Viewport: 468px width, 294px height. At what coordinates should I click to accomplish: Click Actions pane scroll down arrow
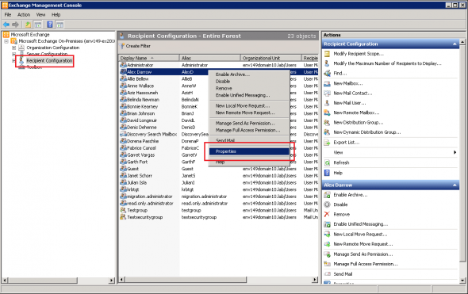point(462,281)
